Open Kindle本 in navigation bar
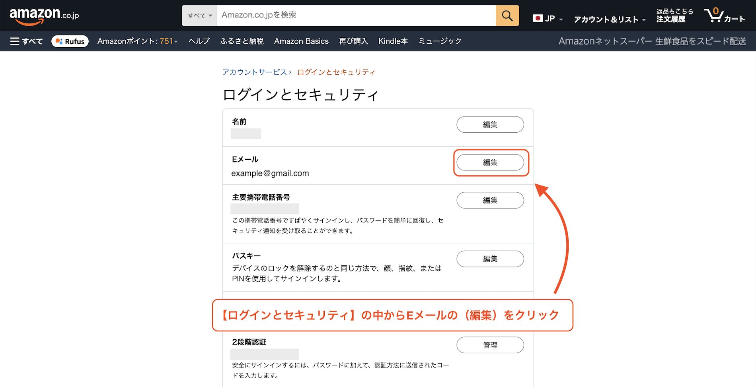Screen dimensions: 756x387 393,41
